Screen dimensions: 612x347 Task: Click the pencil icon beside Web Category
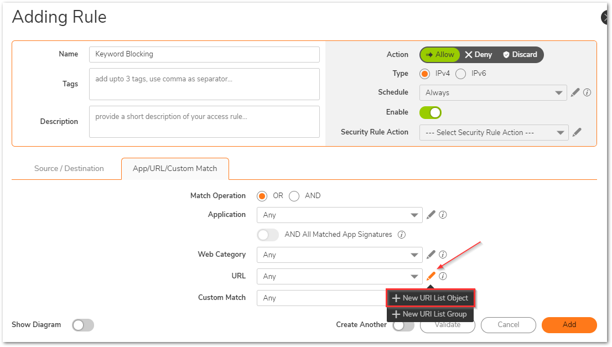pyautogui.click(x=431, y=255)
